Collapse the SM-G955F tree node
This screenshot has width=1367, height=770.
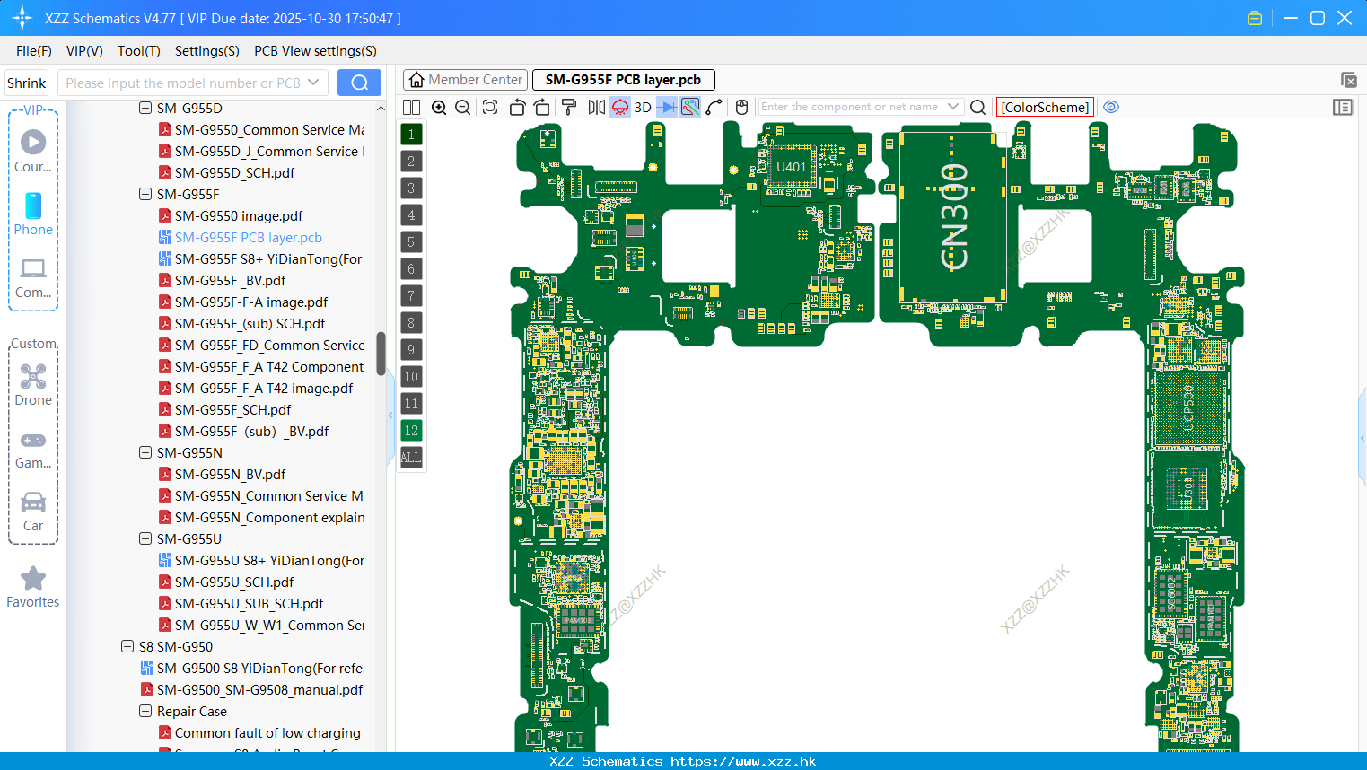coord(145,194)
